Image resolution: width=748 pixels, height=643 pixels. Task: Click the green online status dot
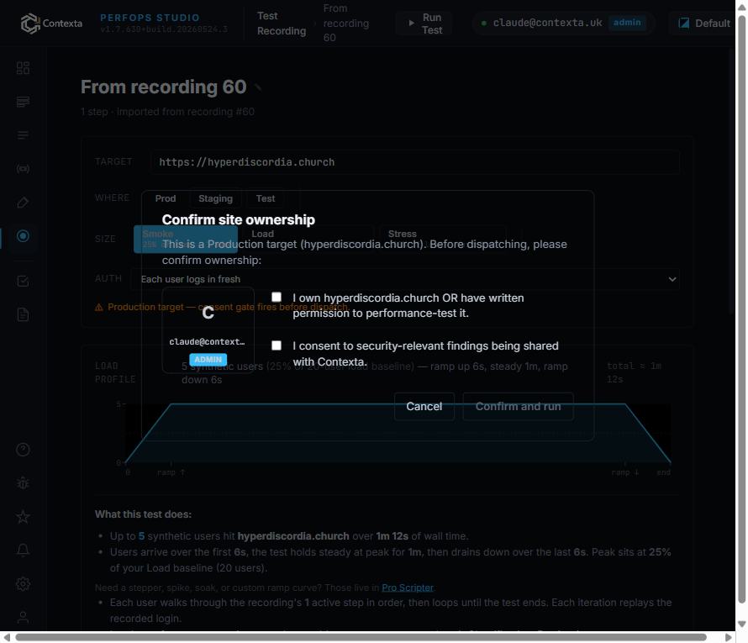pos(484,23)
